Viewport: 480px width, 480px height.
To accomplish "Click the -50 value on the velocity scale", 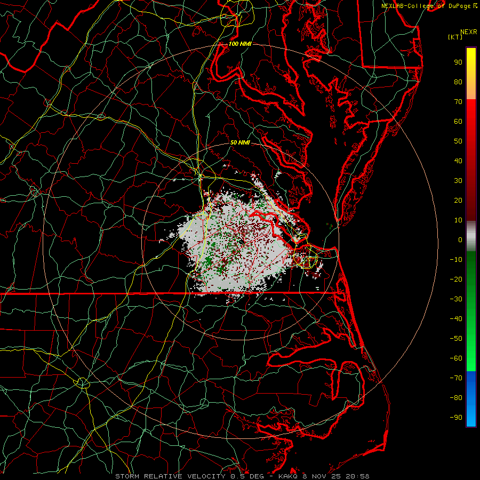I will coord(456,339).
